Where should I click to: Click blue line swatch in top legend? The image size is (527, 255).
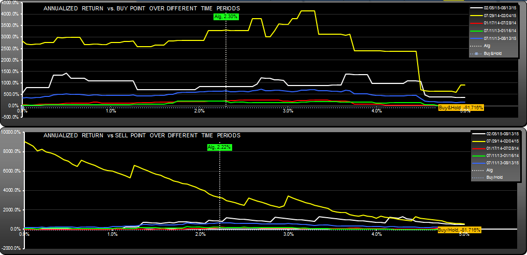(475, 39)
